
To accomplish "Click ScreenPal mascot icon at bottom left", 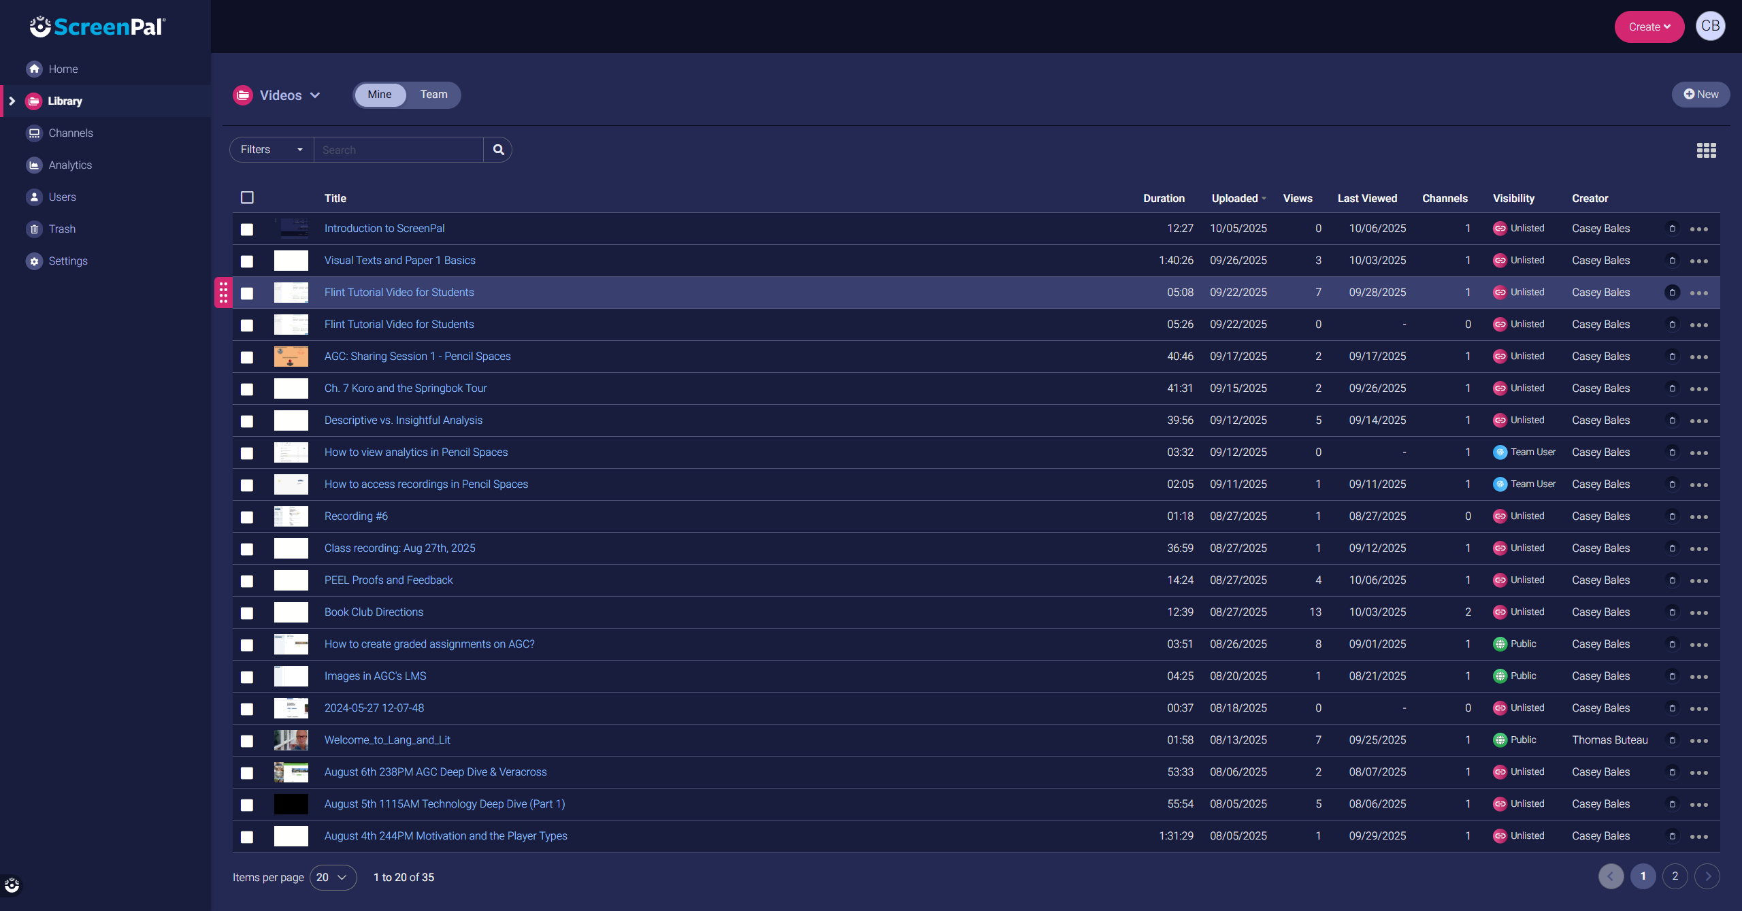I will tap(12, 885).
